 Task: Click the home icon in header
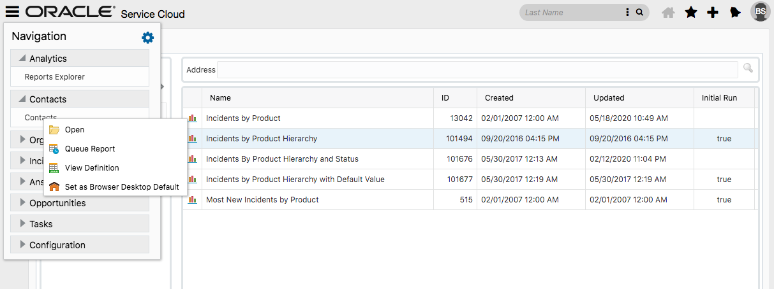[x=668, y=12]
